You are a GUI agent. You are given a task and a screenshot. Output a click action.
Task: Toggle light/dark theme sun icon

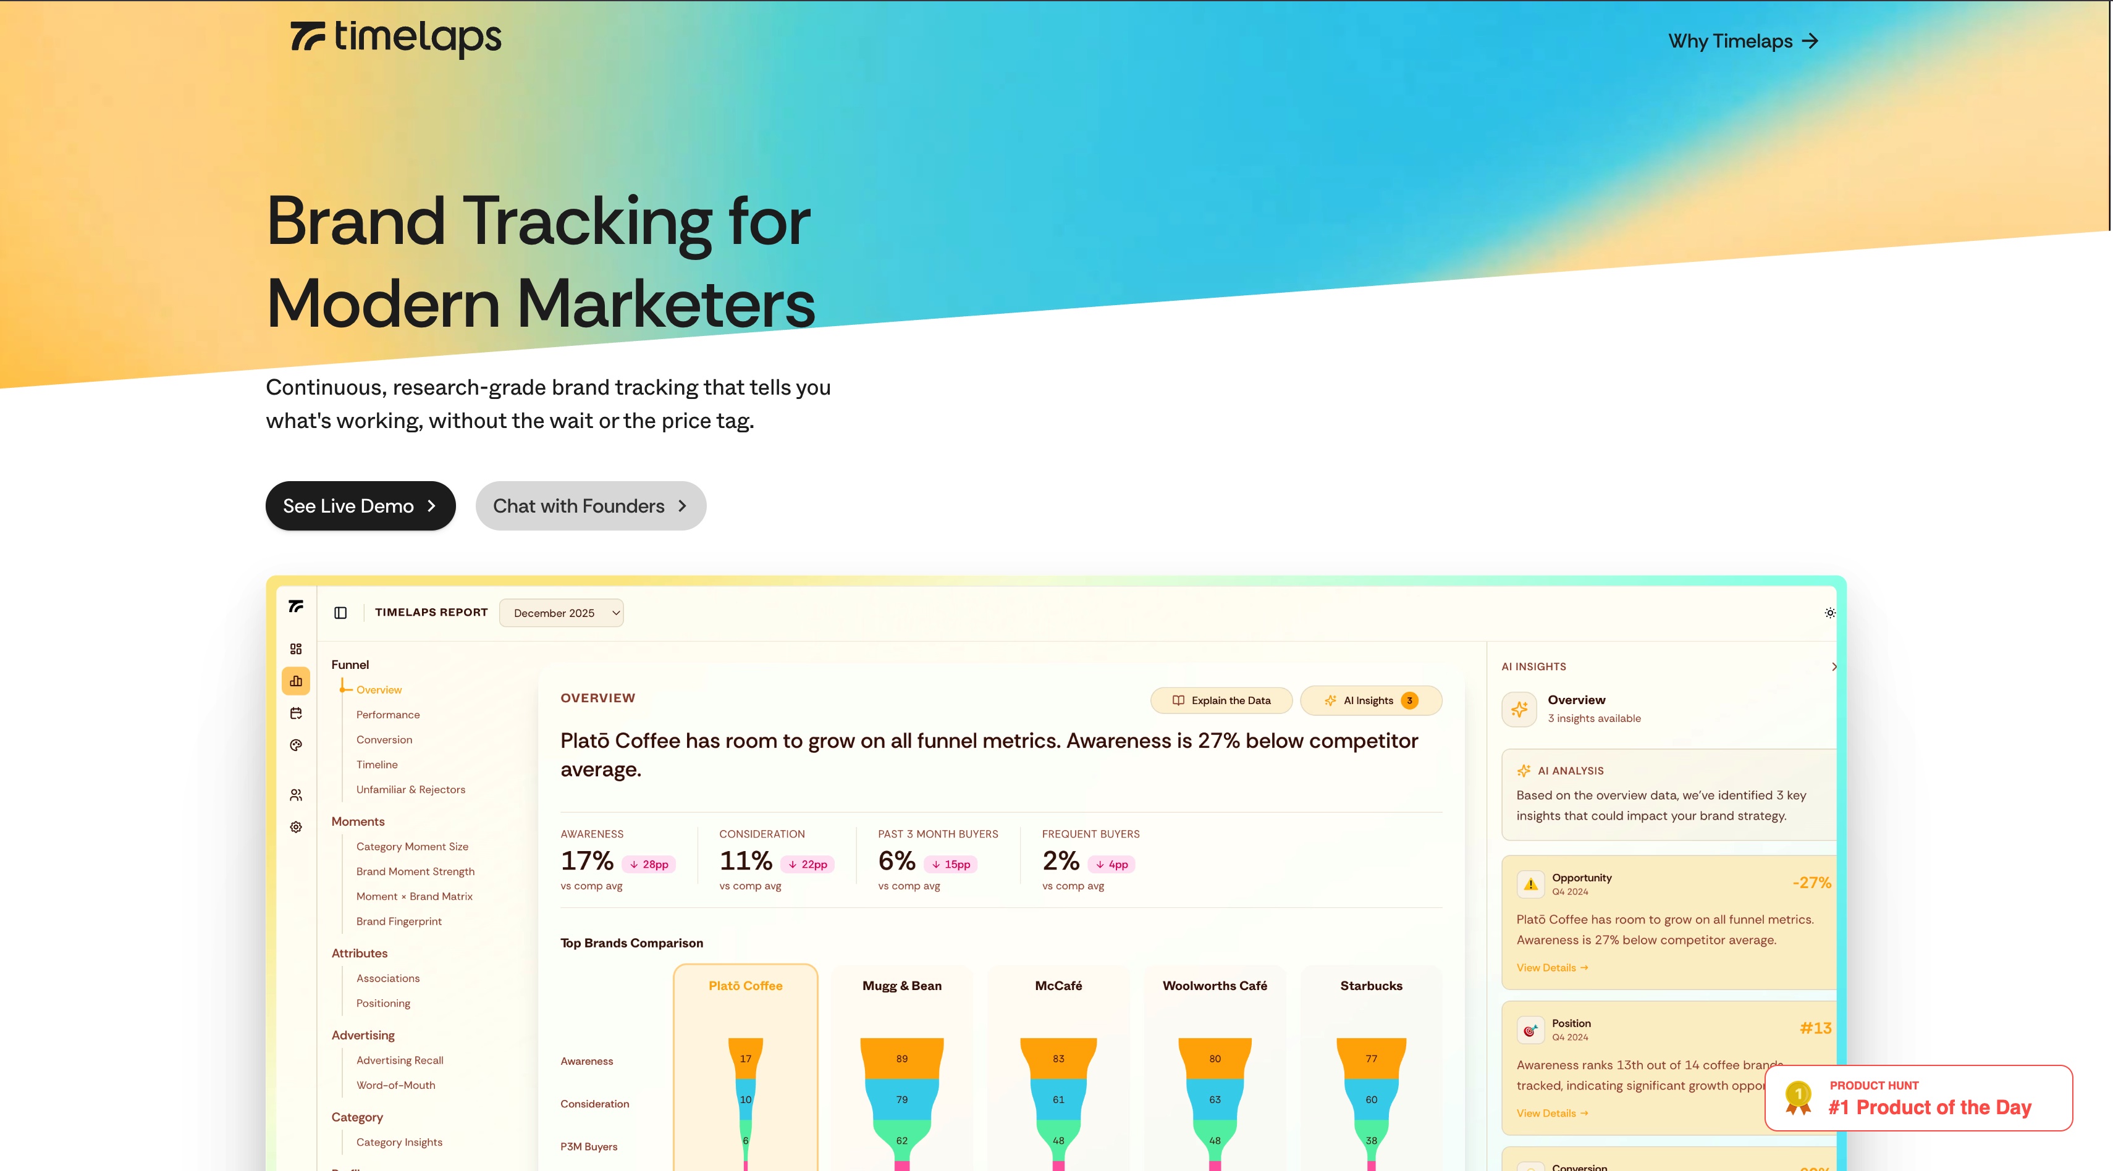1829,613
